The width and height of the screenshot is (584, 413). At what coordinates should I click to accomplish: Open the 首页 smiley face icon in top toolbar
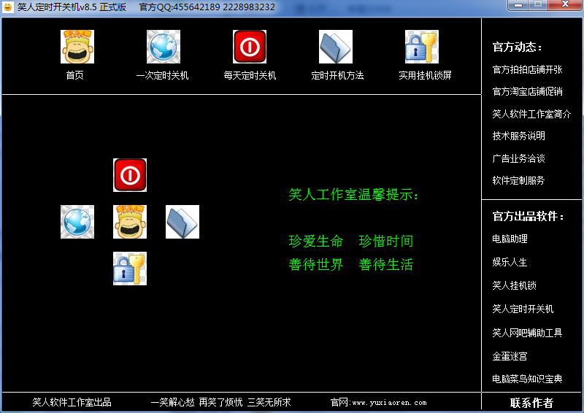(x=77, y=47)
